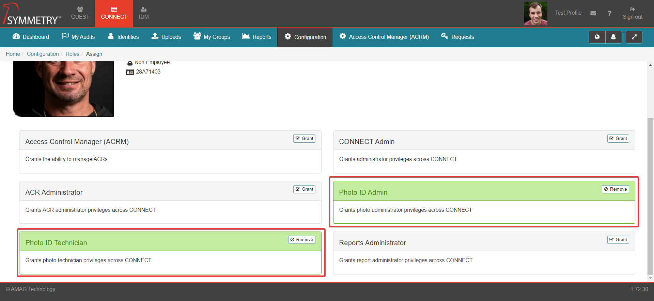Screen dimensions: 654x301
Task: Click the Photo ID Admin heading
Action: [363, 192]
